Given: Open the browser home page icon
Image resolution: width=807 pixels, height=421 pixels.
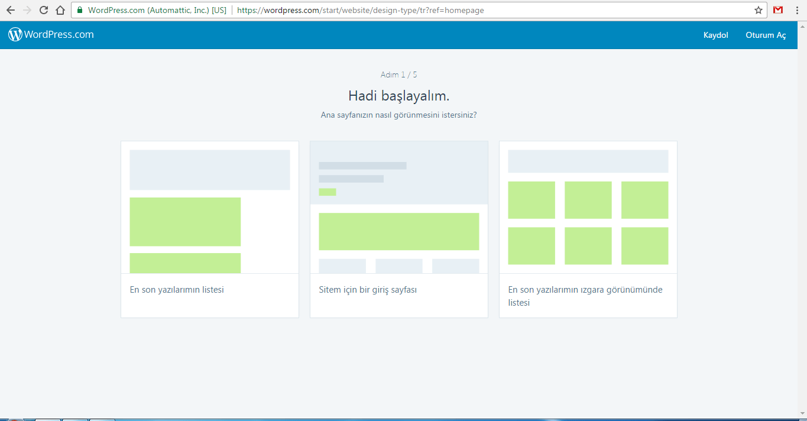Looking at the screenshot, I should (60, 10).
